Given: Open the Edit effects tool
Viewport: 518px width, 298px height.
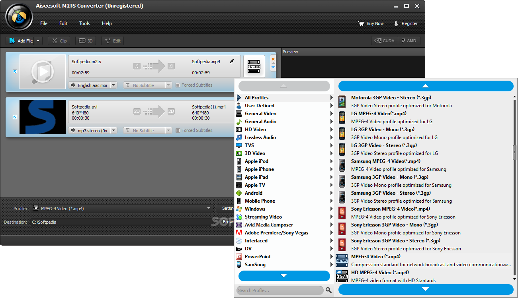Looking at the screenshot, I should click(x=112, y=41).
